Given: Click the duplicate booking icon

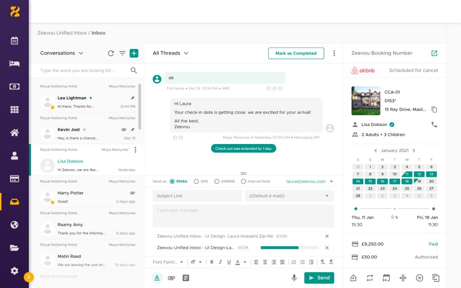Looking at the screenshot, I should [436, 278].
